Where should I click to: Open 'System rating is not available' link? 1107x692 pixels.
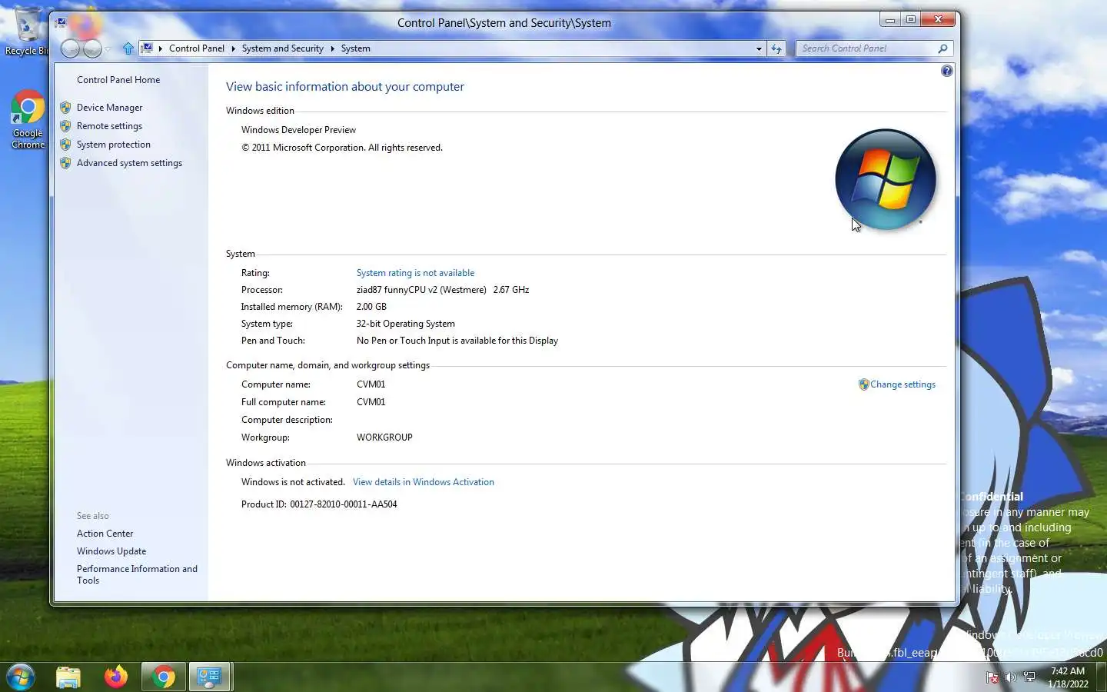point(415,273)
